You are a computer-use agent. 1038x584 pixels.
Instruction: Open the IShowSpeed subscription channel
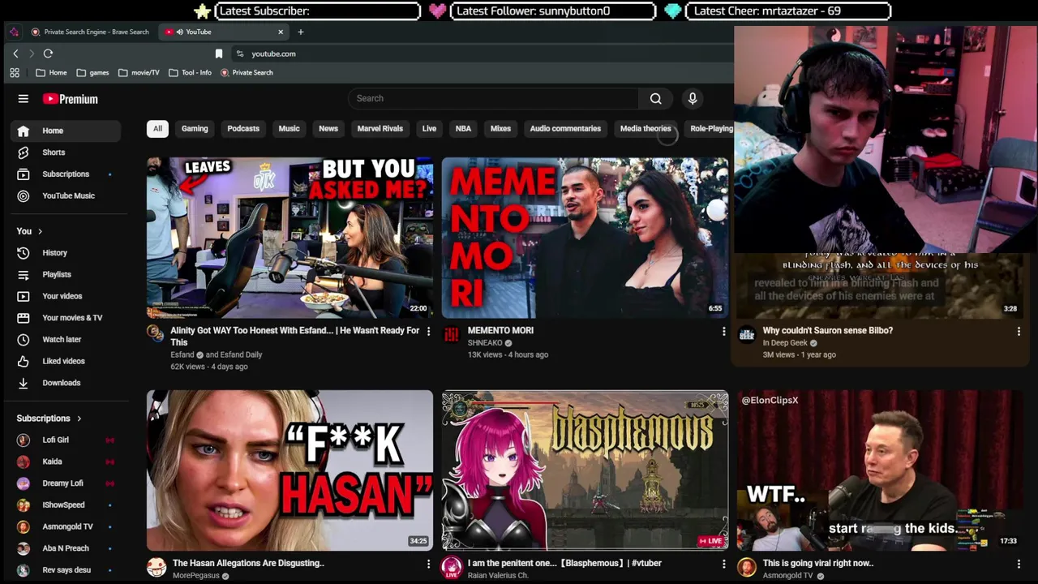tap(65, 505)
